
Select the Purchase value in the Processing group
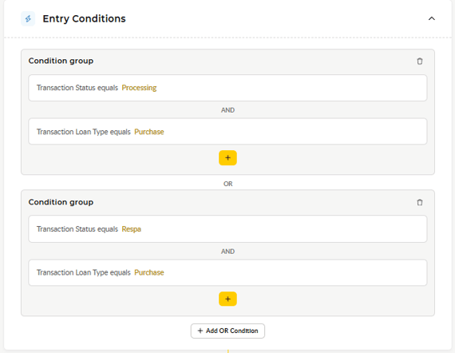point(149,132)
